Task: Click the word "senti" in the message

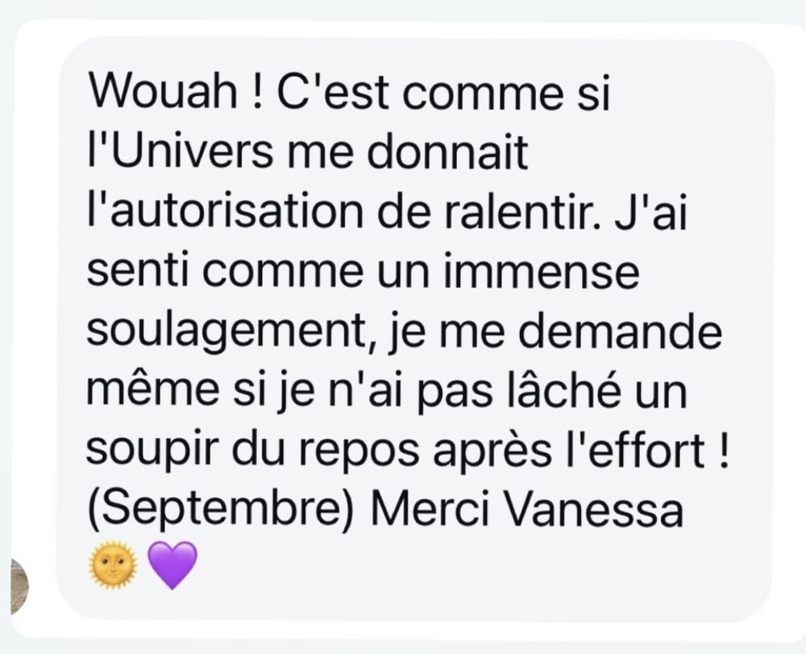Action: [136, 270]
